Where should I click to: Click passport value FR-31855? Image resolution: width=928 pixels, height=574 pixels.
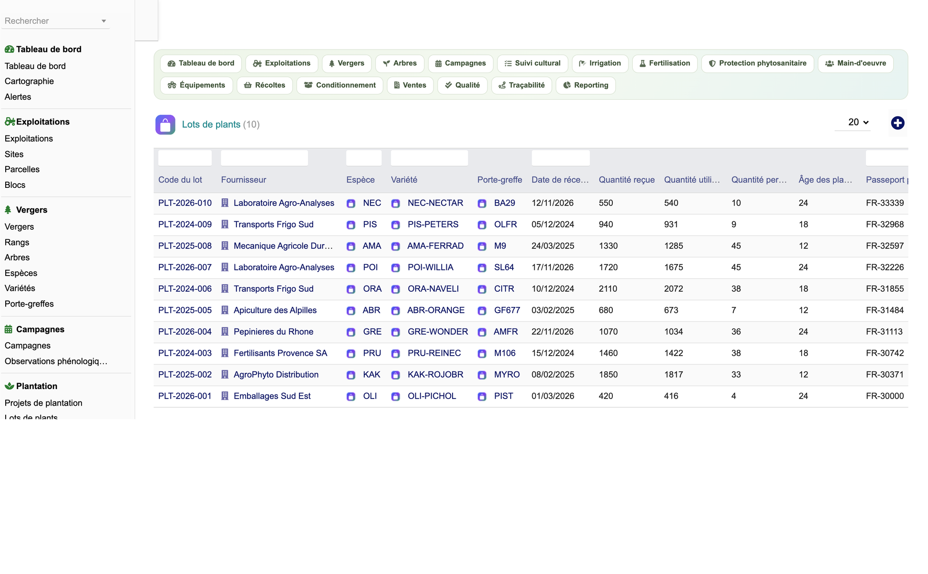[885, 289]
